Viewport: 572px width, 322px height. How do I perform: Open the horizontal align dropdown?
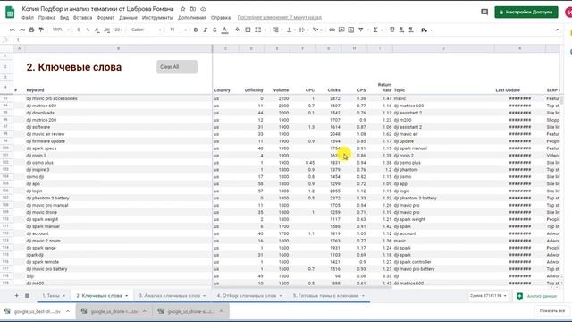(x=278, y=30)
